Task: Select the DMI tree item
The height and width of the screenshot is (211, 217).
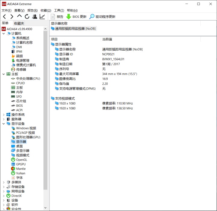Action: point(17,47)
